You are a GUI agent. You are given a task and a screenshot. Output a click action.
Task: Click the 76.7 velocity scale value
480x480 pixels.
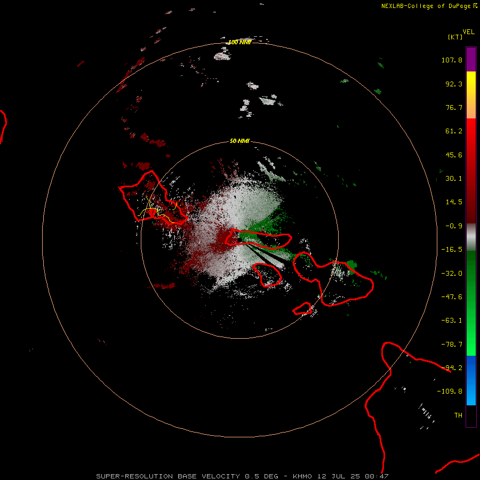pos(454,107)
